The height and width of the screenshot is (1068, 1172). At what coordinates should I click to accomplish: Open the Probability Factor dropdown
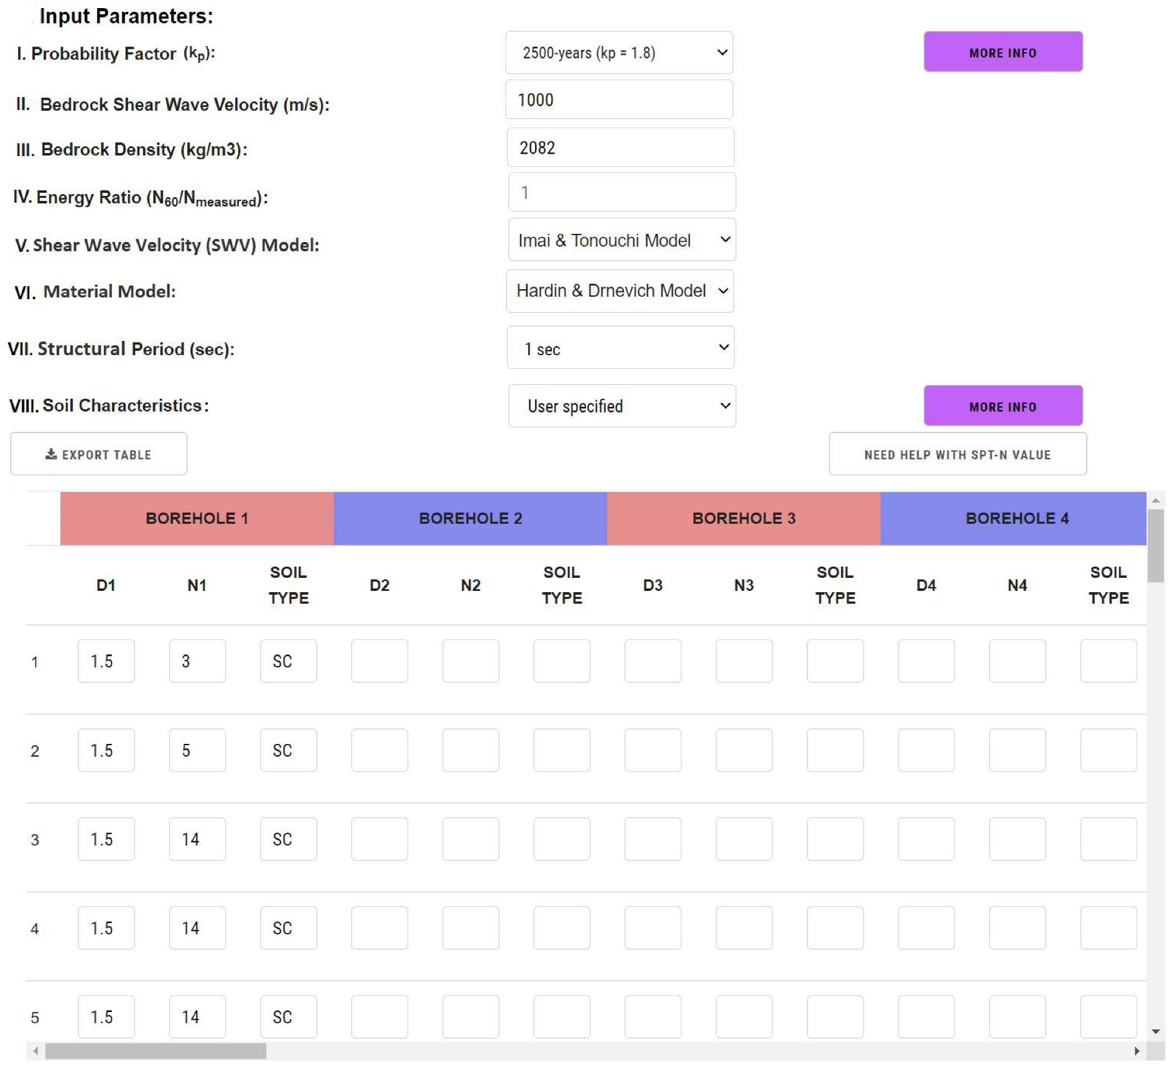coord(619,53)
